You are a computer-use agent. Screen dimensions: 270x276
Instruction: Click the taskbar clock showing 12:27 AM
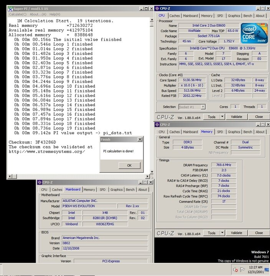[x=255, y=269]
